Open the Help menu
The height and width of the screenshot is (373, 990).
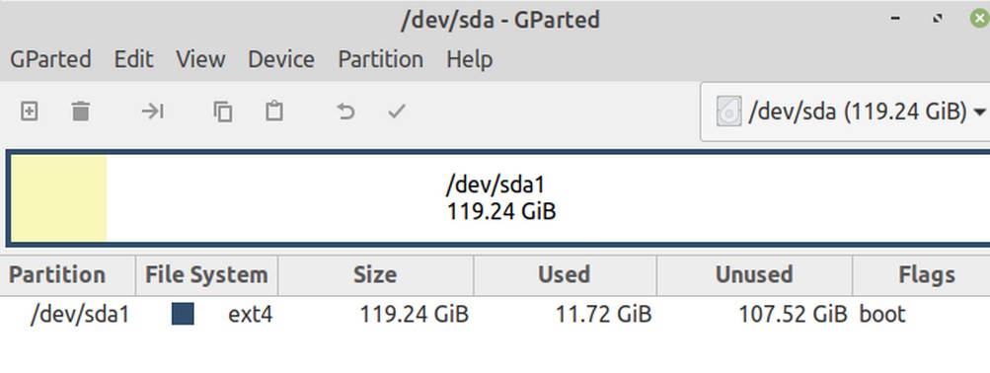[469, 59]
